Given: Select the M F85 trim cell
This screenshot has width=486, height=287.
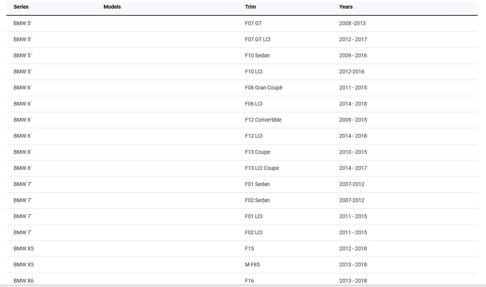Looking at the screenshot, I should click(x=252, y=265).
